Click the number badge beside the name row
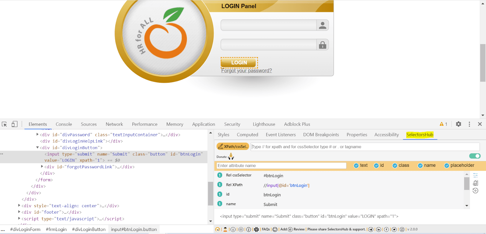This screenshot has height=234, width=486. click(220, 204)
